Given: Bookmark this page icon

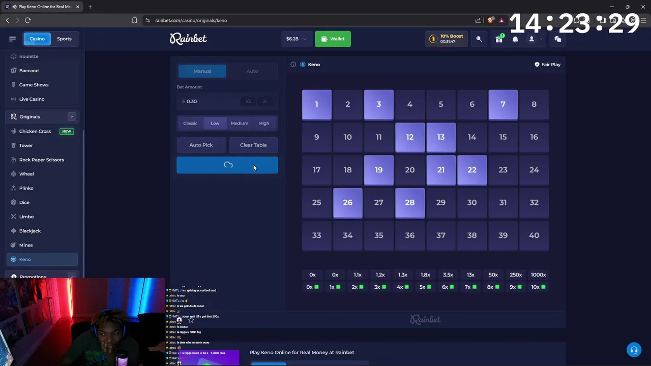Looking at the screenshot, I should pyautogui.click(x=134, y=20).
